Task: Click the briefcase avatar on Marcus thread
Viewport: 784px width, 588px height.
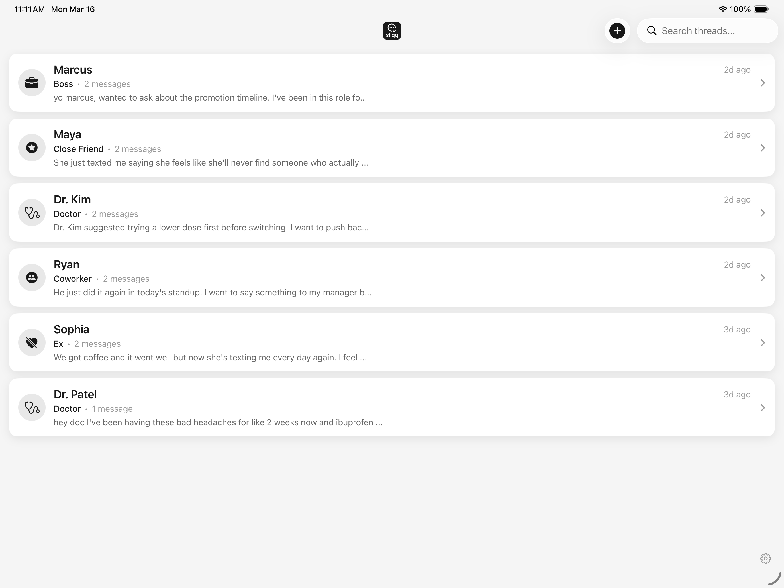Action: [x=32, y=83]
